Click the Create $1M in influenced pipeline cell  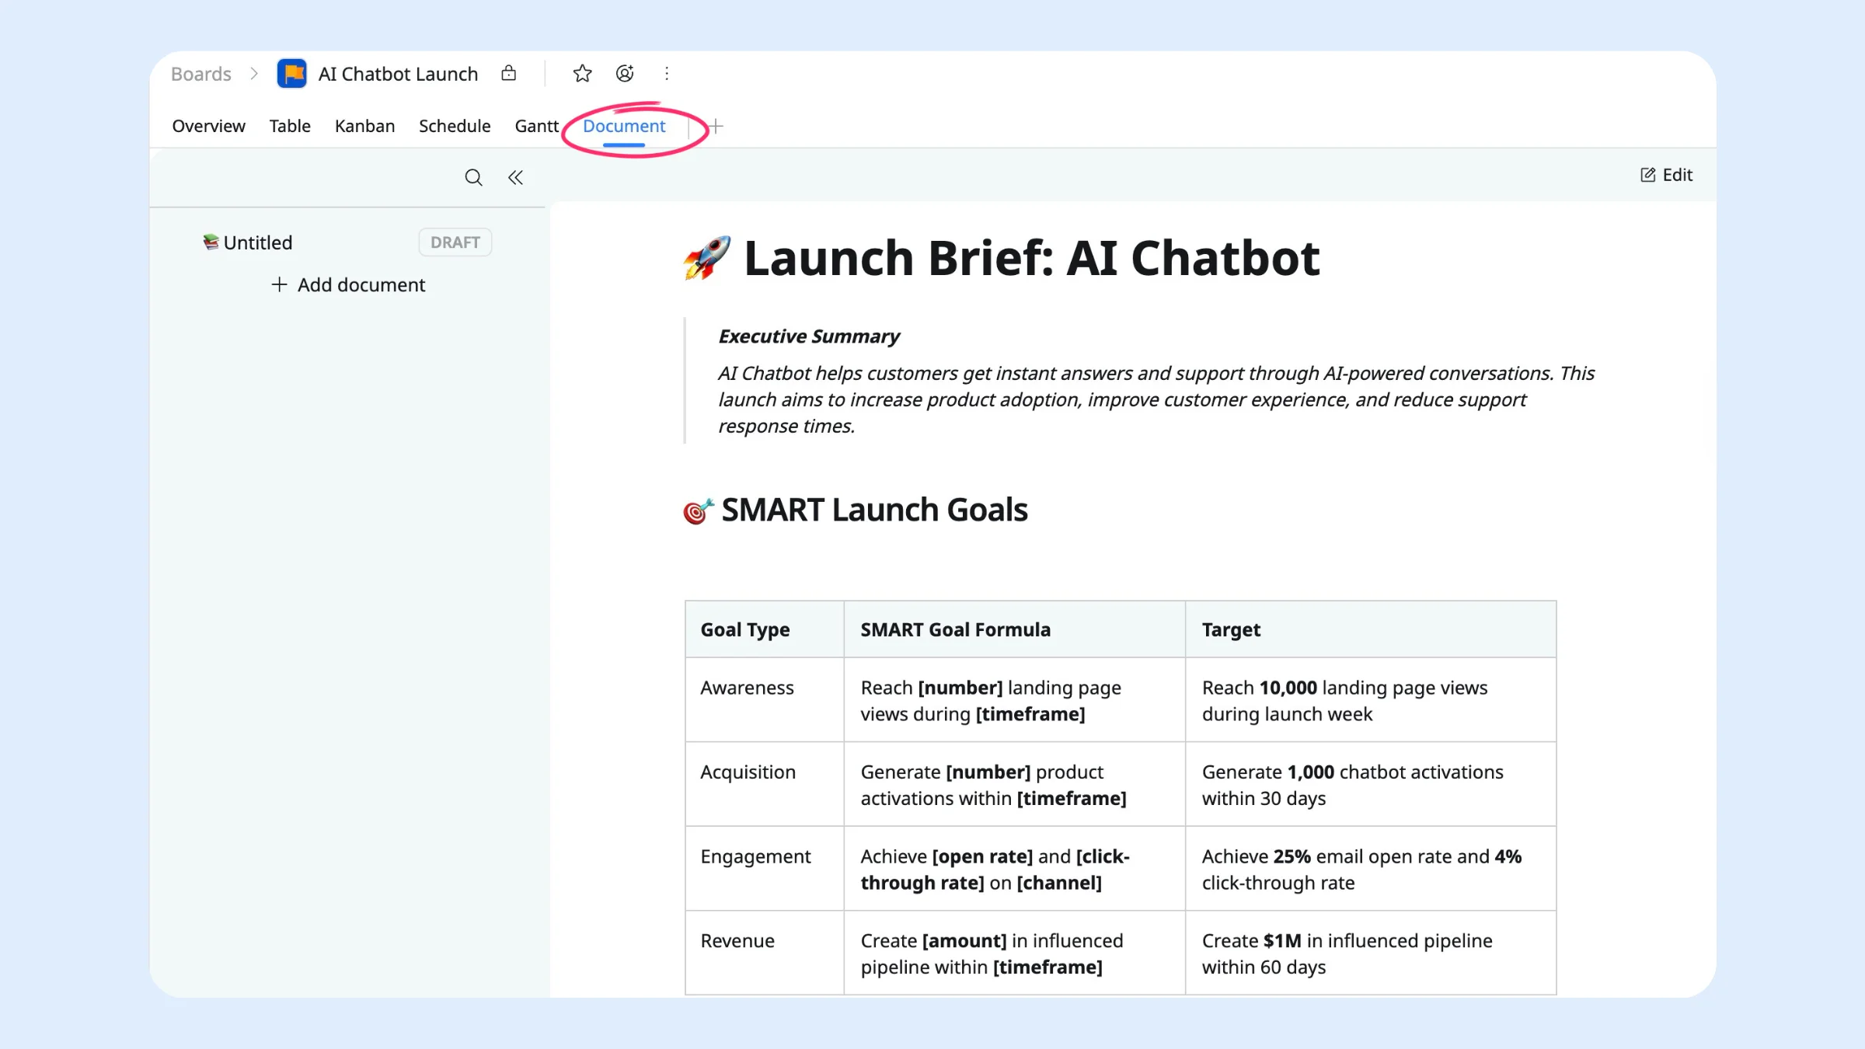click(x=1371, y=953)
